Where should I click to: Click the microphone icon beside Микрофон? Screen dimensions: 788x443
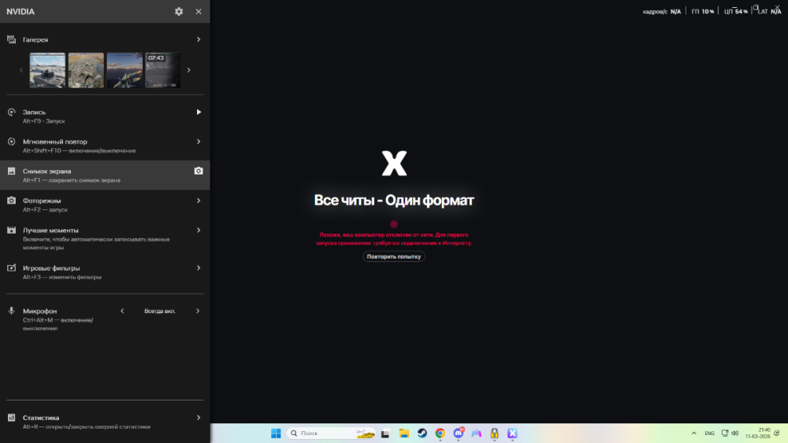pyautogui.click(x=12, y=311)
